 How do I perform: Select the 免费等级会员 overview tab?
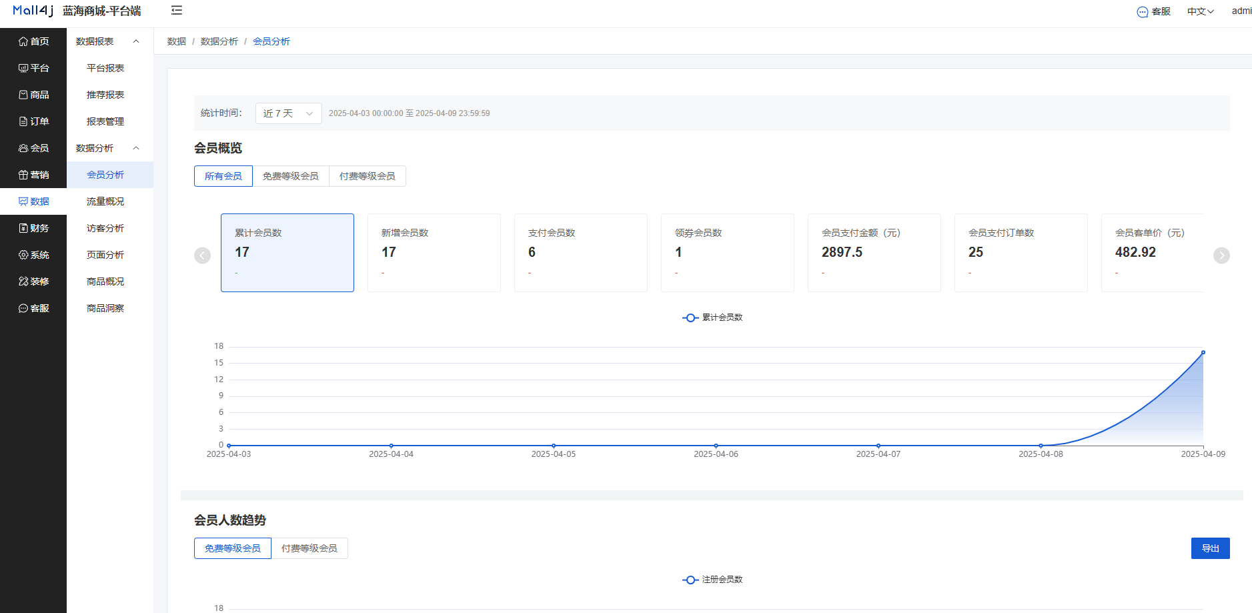click(x=291, y=176)
